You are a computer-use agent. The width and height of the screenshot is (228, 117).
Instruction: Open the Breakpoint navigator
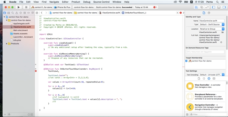(x=28, y=13)
